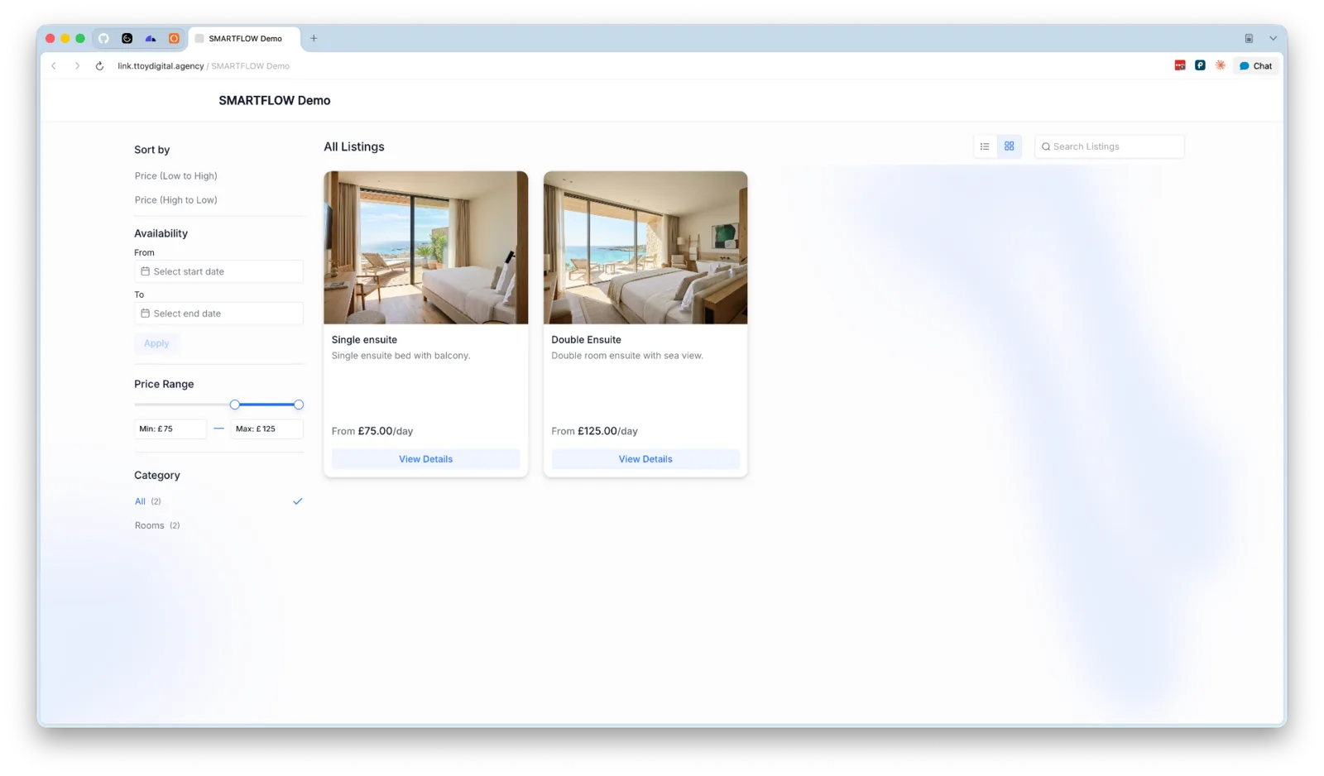Open the dark blue P extension
The width and height of the screenshot is (1324, 776).
[x=1200, y=65]
